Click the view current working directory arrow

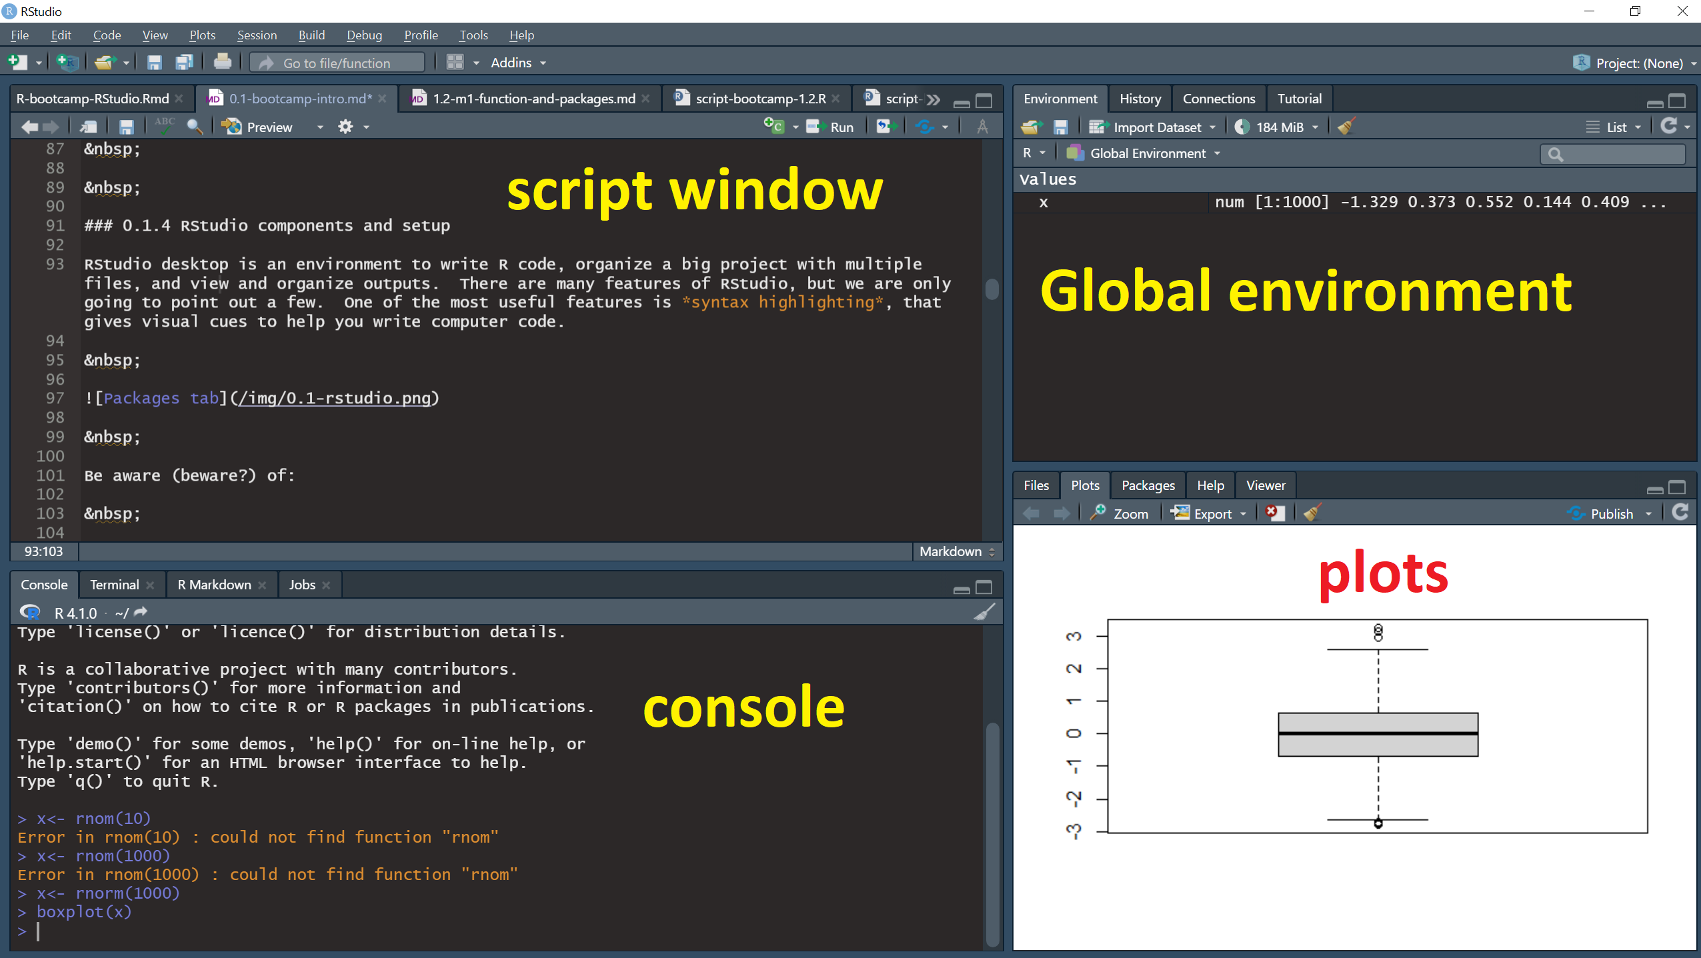[141, 612]
